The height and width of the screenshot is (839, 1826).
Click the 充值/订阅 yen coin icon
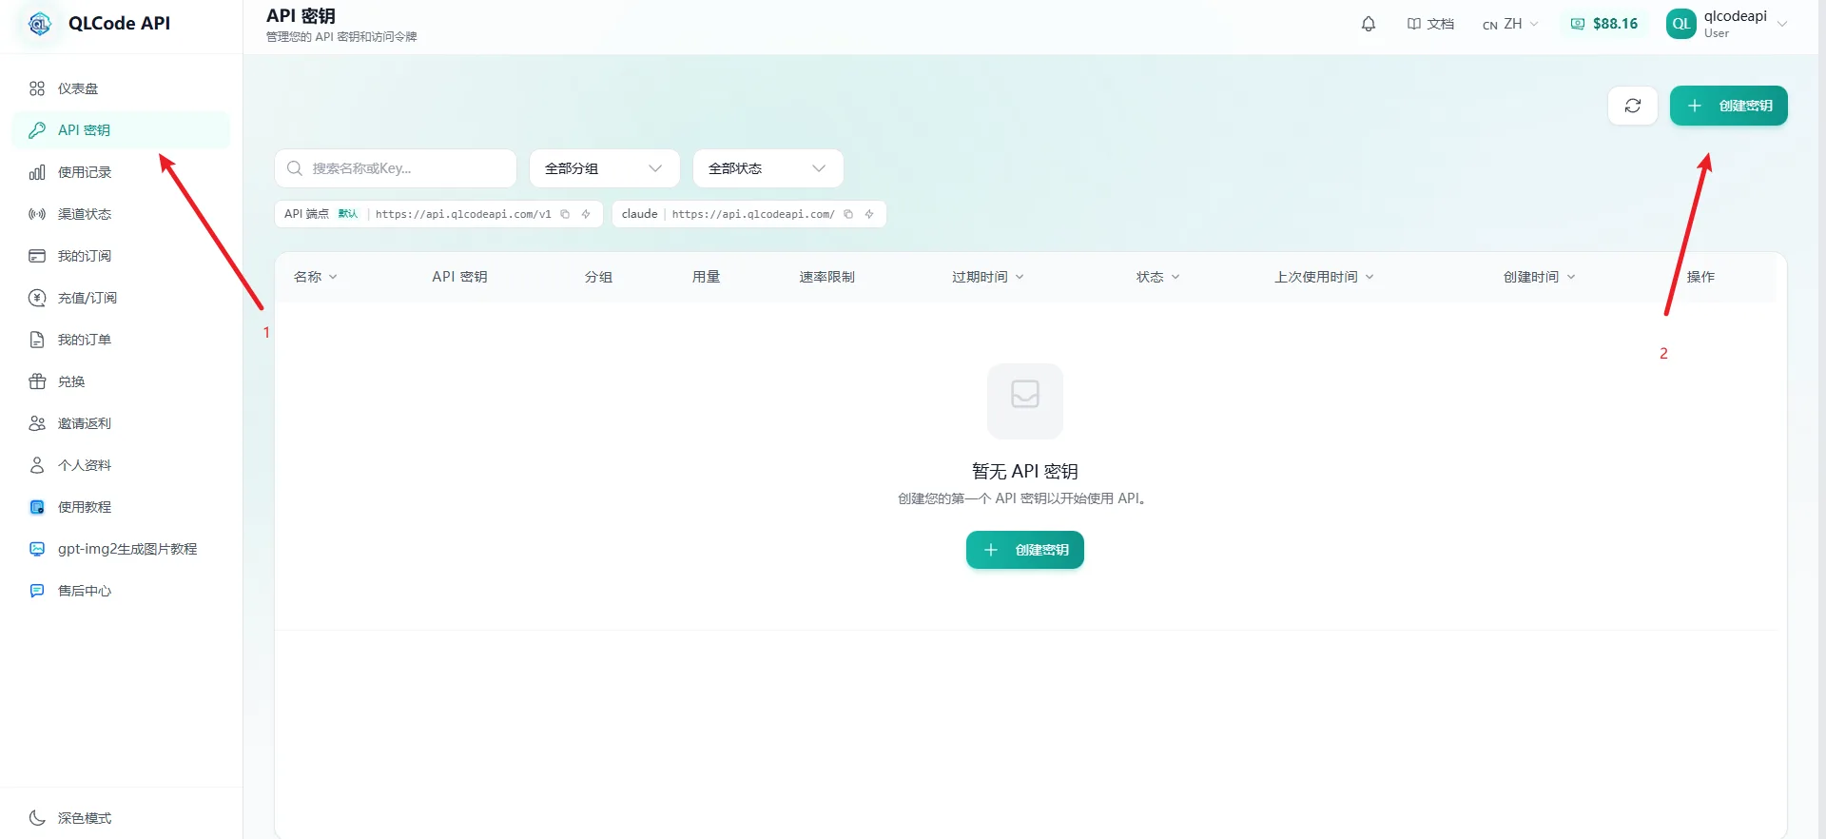coord(37,298)
